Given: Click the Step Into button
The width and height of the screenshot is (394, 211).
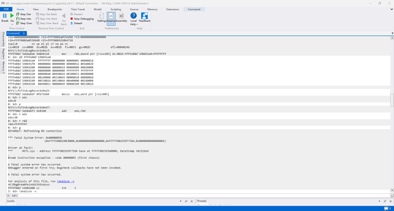Looking at the screenshot, I should tap(24, 19).
